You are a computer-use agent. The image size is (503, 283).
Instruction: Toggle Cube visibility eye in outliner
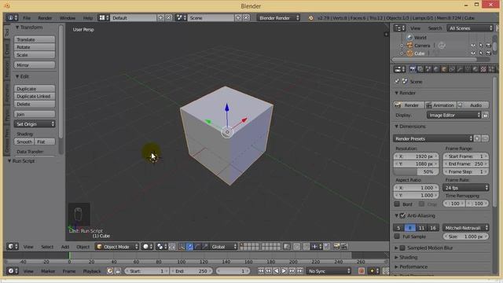(473, 53)
